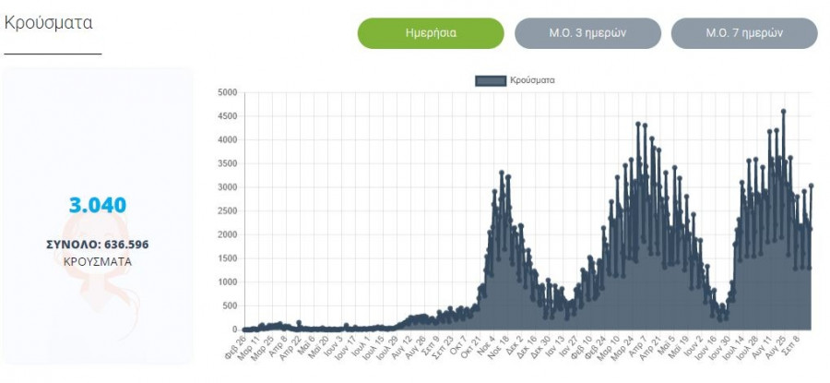Toggle the Κρούσματα legend color box

[x=491, y=81]
